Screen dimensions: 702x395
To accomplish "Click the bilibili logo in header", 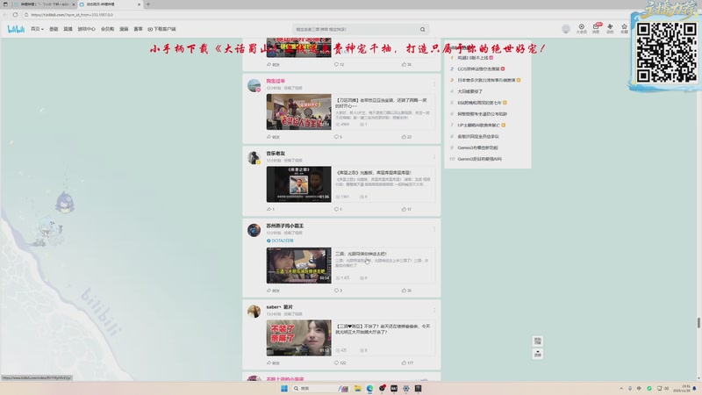I will click(16, 29).
